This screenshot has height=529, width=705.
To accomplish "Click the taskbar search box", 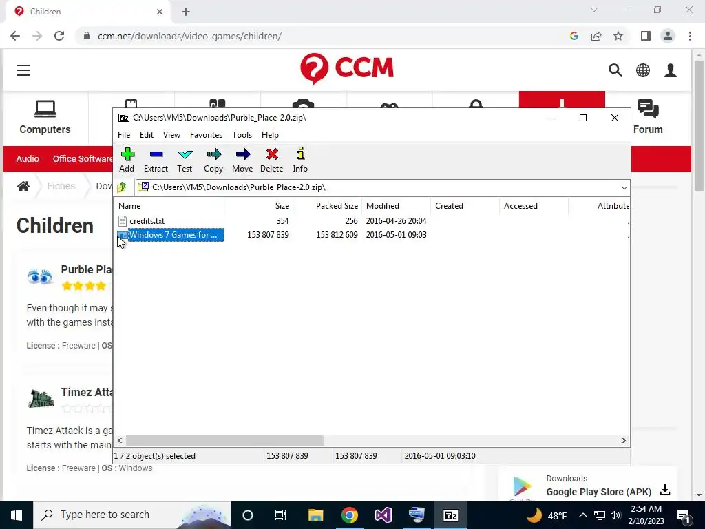I will [132, 515].
